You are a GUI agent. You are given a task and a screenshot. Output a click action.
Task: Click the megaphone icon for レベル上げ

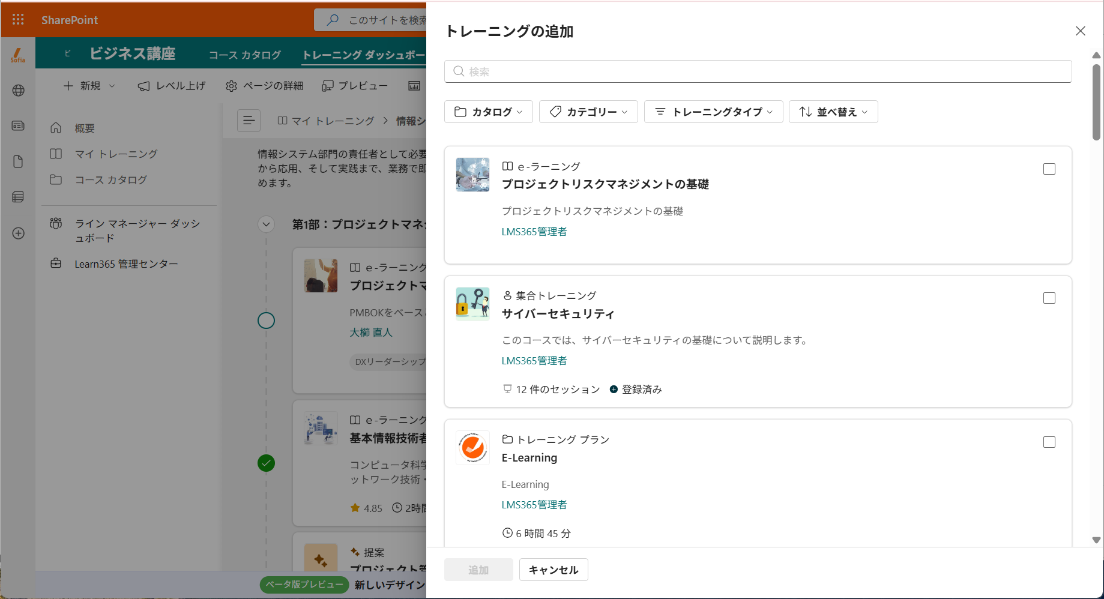point(143,86)
